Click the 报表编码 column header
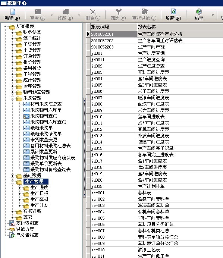The width and height of the screenshot is (223, 258). [x=114, y=27]
